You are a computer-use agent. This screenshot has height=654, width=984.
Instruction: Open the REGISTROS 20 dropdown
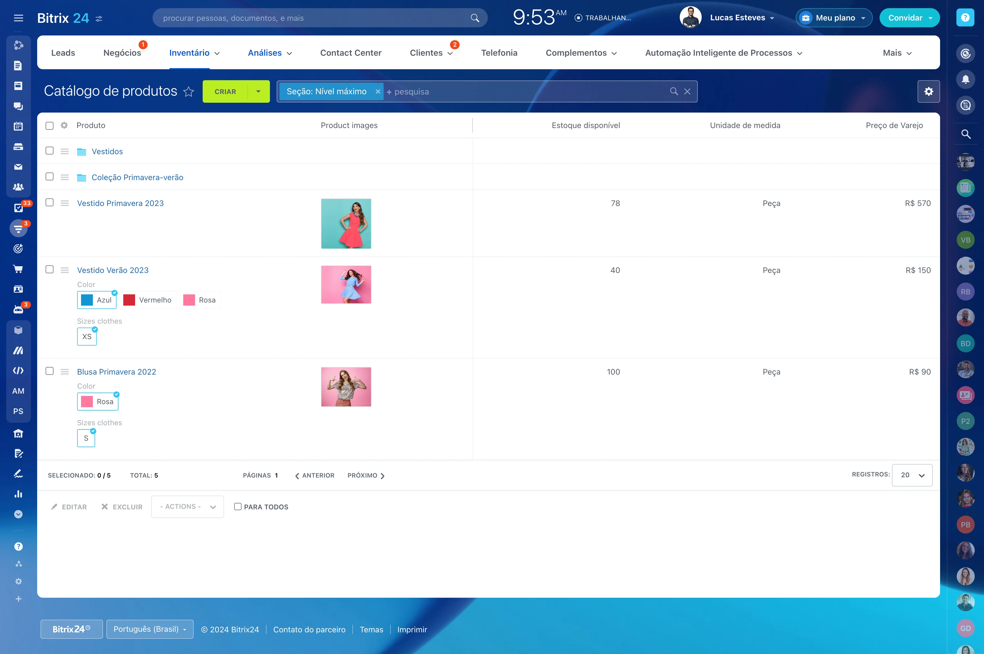(x=912, y=475)
